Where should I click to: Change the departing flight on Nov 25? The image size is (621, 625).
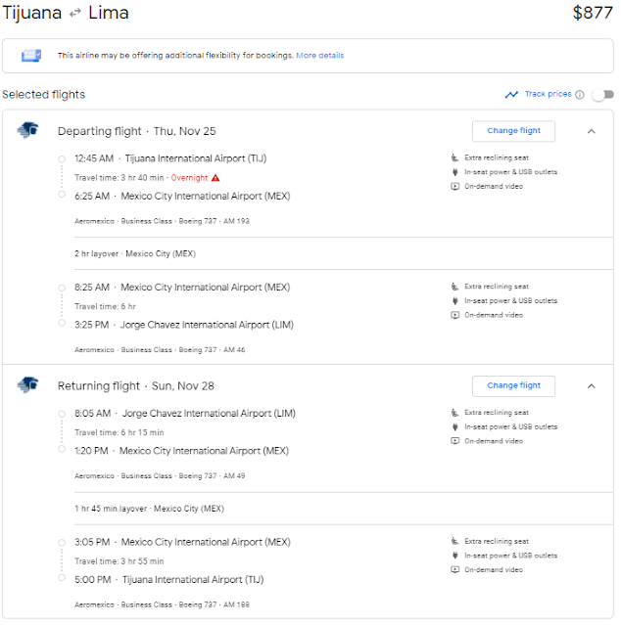click(513, 131)
